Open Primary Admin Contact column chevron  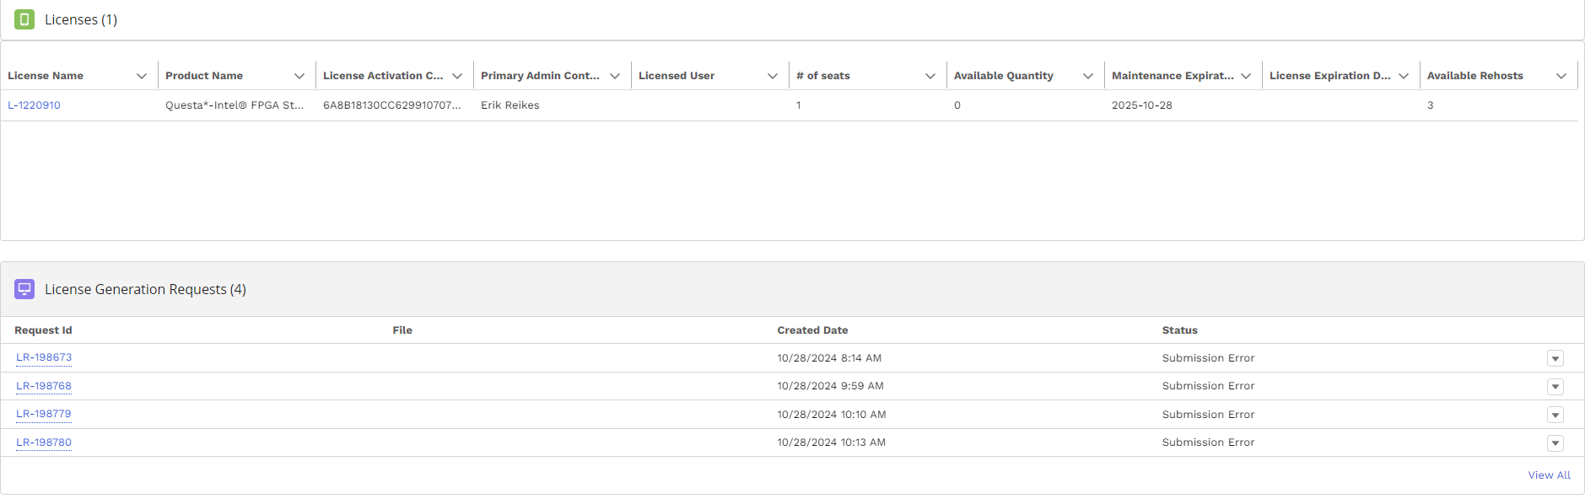[615, 76]
